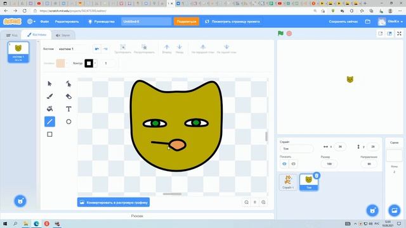Open the Backpack bar
This screenshot has height=228, width=406.
click(137, 216)
